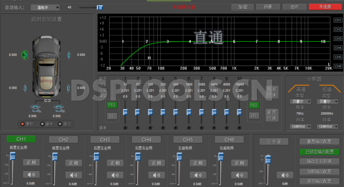Screen dimensions: 344x187
Task: Switch to the CH2 channel tab
Action: [x=63, y=139]
